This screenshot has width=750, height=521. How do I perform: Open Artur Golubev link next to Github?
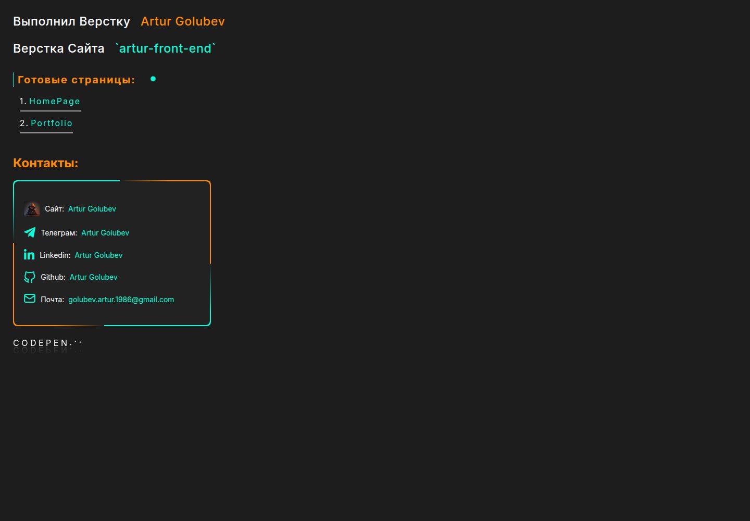94,277
